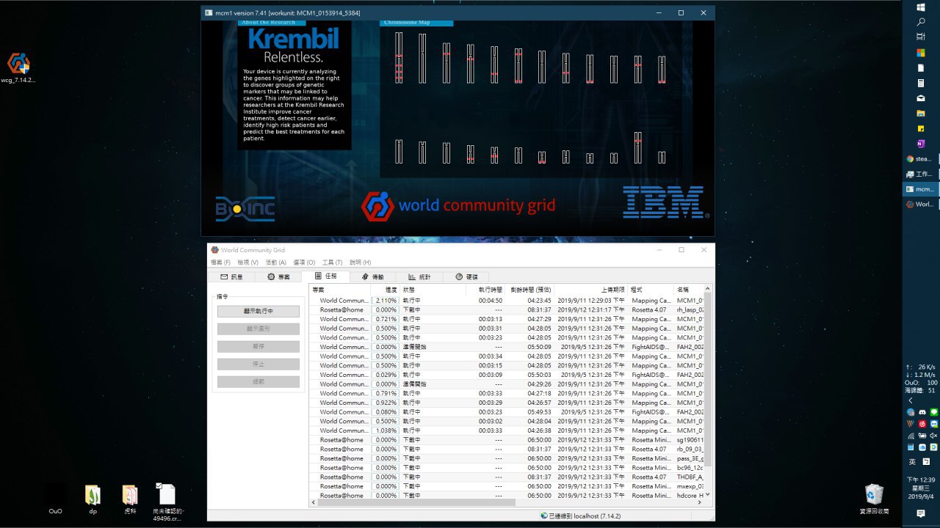The width and height of the screenshot is (940, 528).
Task: Switch to the Worl... taskbar button
Action: [x=921, y=204]
